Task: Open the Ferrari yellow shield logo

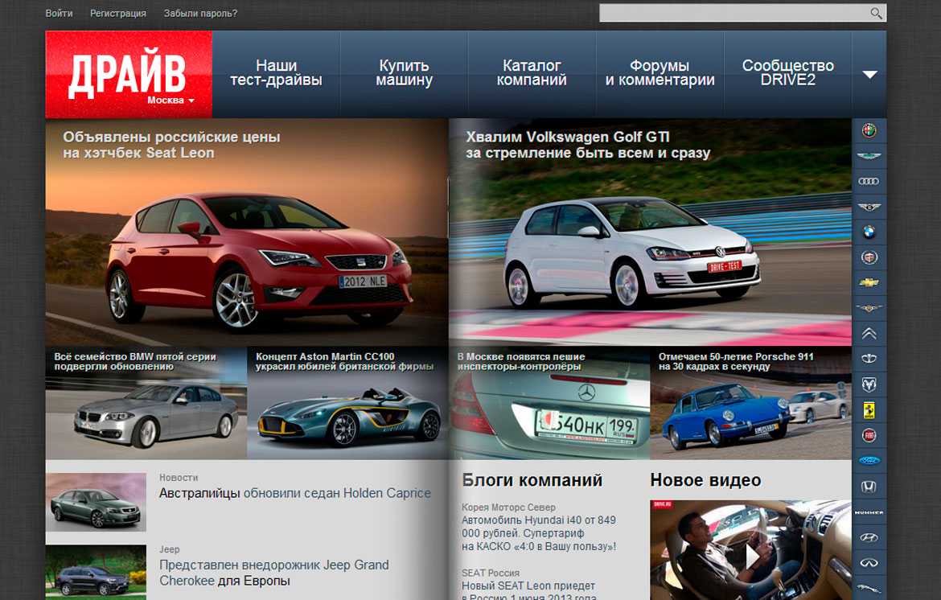Action: tap(869, 410)
